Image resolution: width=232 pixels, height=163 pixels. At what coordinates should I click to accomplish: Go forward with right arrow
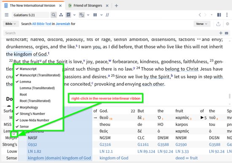pyautogui.click(x=205, y=15)
